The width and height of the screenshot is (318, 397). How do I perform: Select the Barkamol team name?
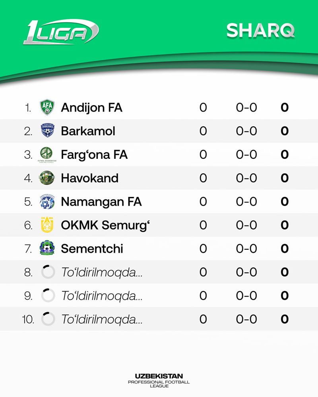coord(88,131)
